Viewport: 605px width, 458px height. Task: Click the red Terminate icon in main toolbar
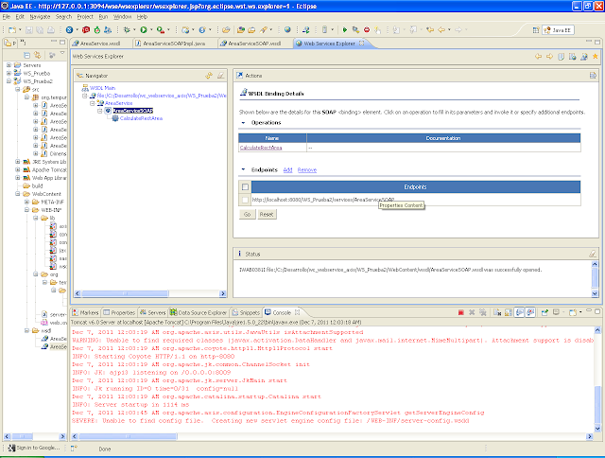[x=367, y=29]
